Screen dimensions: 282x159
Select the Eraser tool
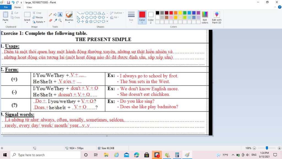coord(50,20)
